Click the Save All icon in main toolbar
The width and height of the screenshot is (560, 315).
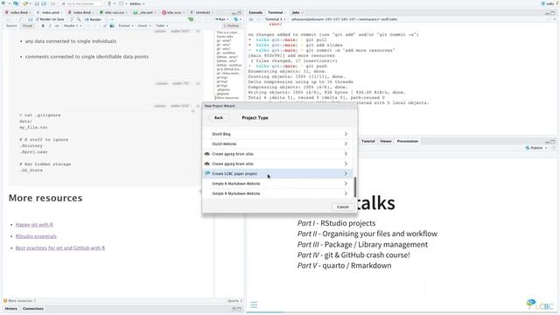[44, 3]
